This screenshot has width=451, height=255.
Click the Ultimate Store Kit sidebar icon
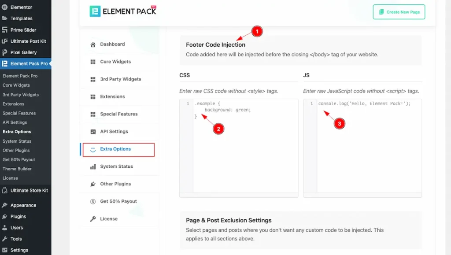point(4,191)
